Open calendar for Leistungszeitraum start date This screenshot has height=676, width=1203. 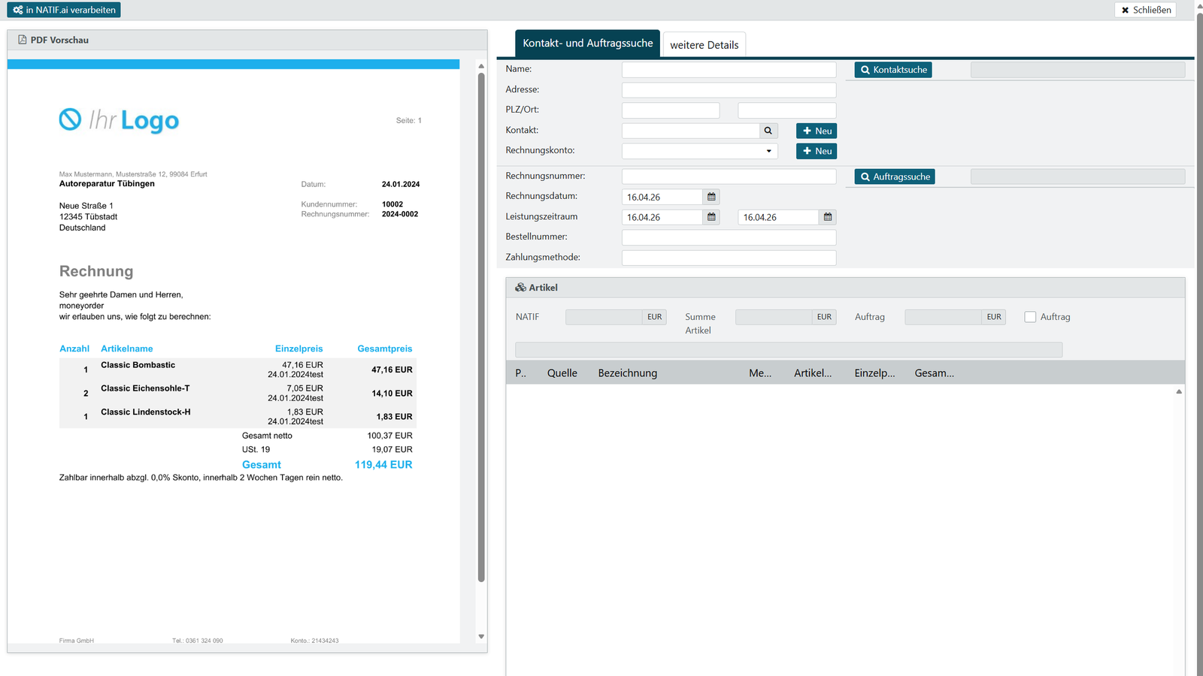[711, 217]
